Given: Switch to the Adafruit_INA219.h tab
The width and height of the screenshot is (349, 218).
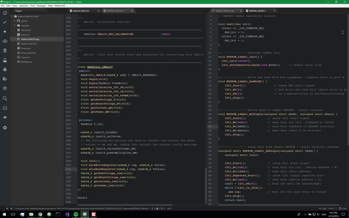Looking at the screenshot, I should coord(83,11).
